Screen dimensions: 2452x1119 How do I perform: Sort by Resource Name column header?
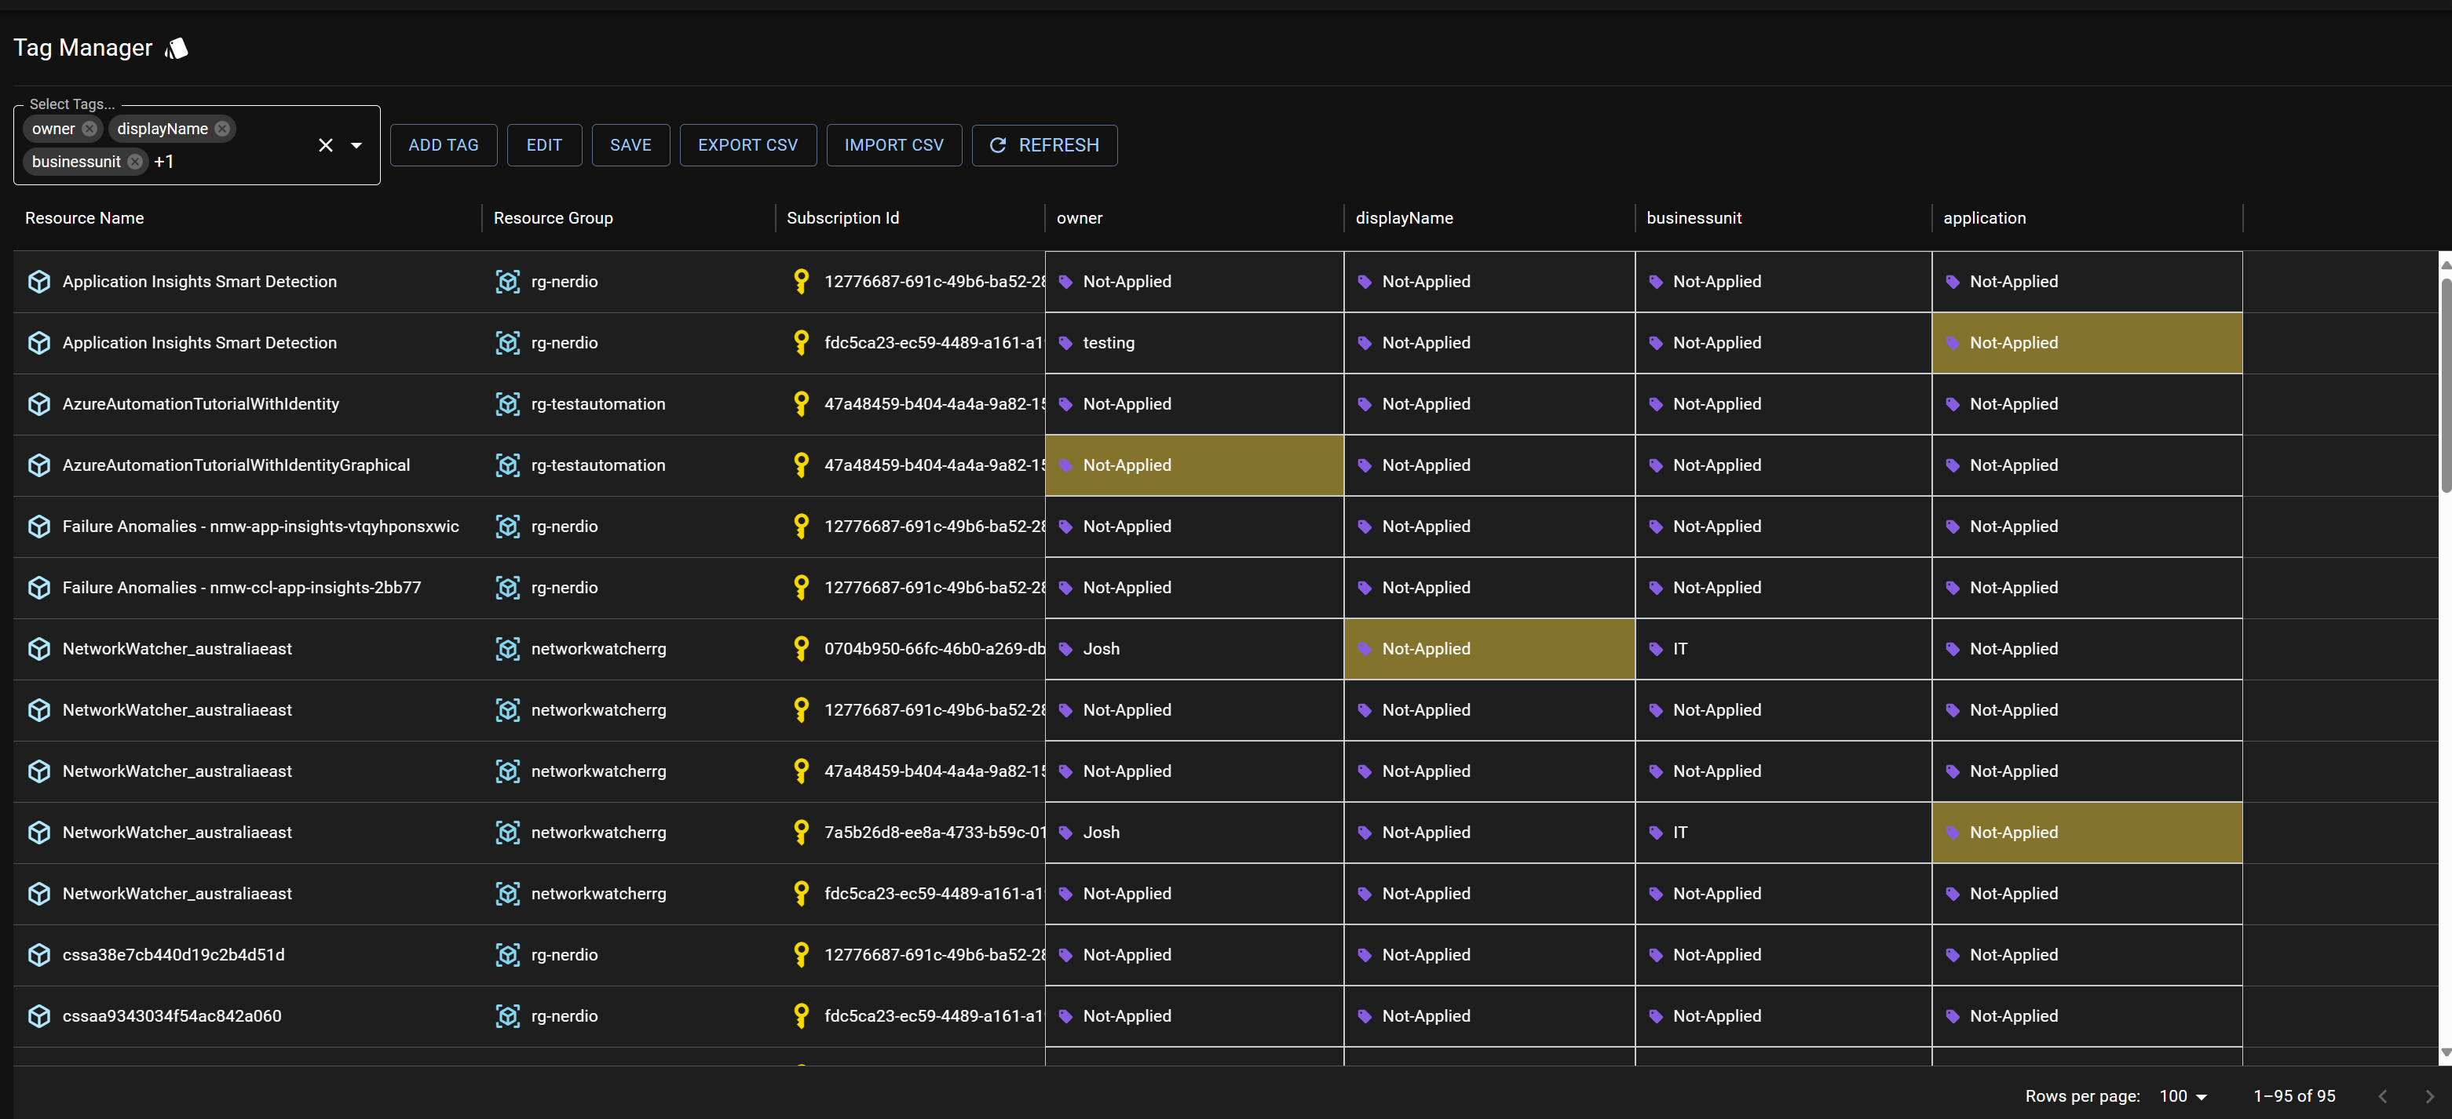[85, 218]
